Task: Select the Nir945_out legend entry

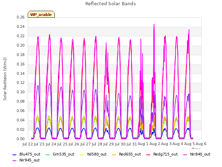Action: tap(26, 160)
